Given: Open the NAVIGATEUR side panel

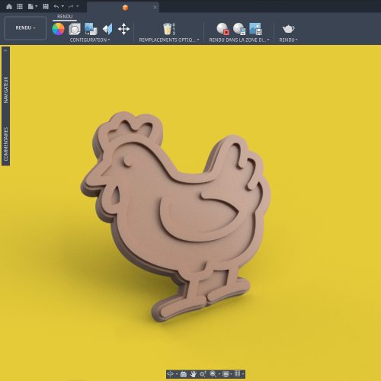Looking at the screenshot, I should [6, 90].
